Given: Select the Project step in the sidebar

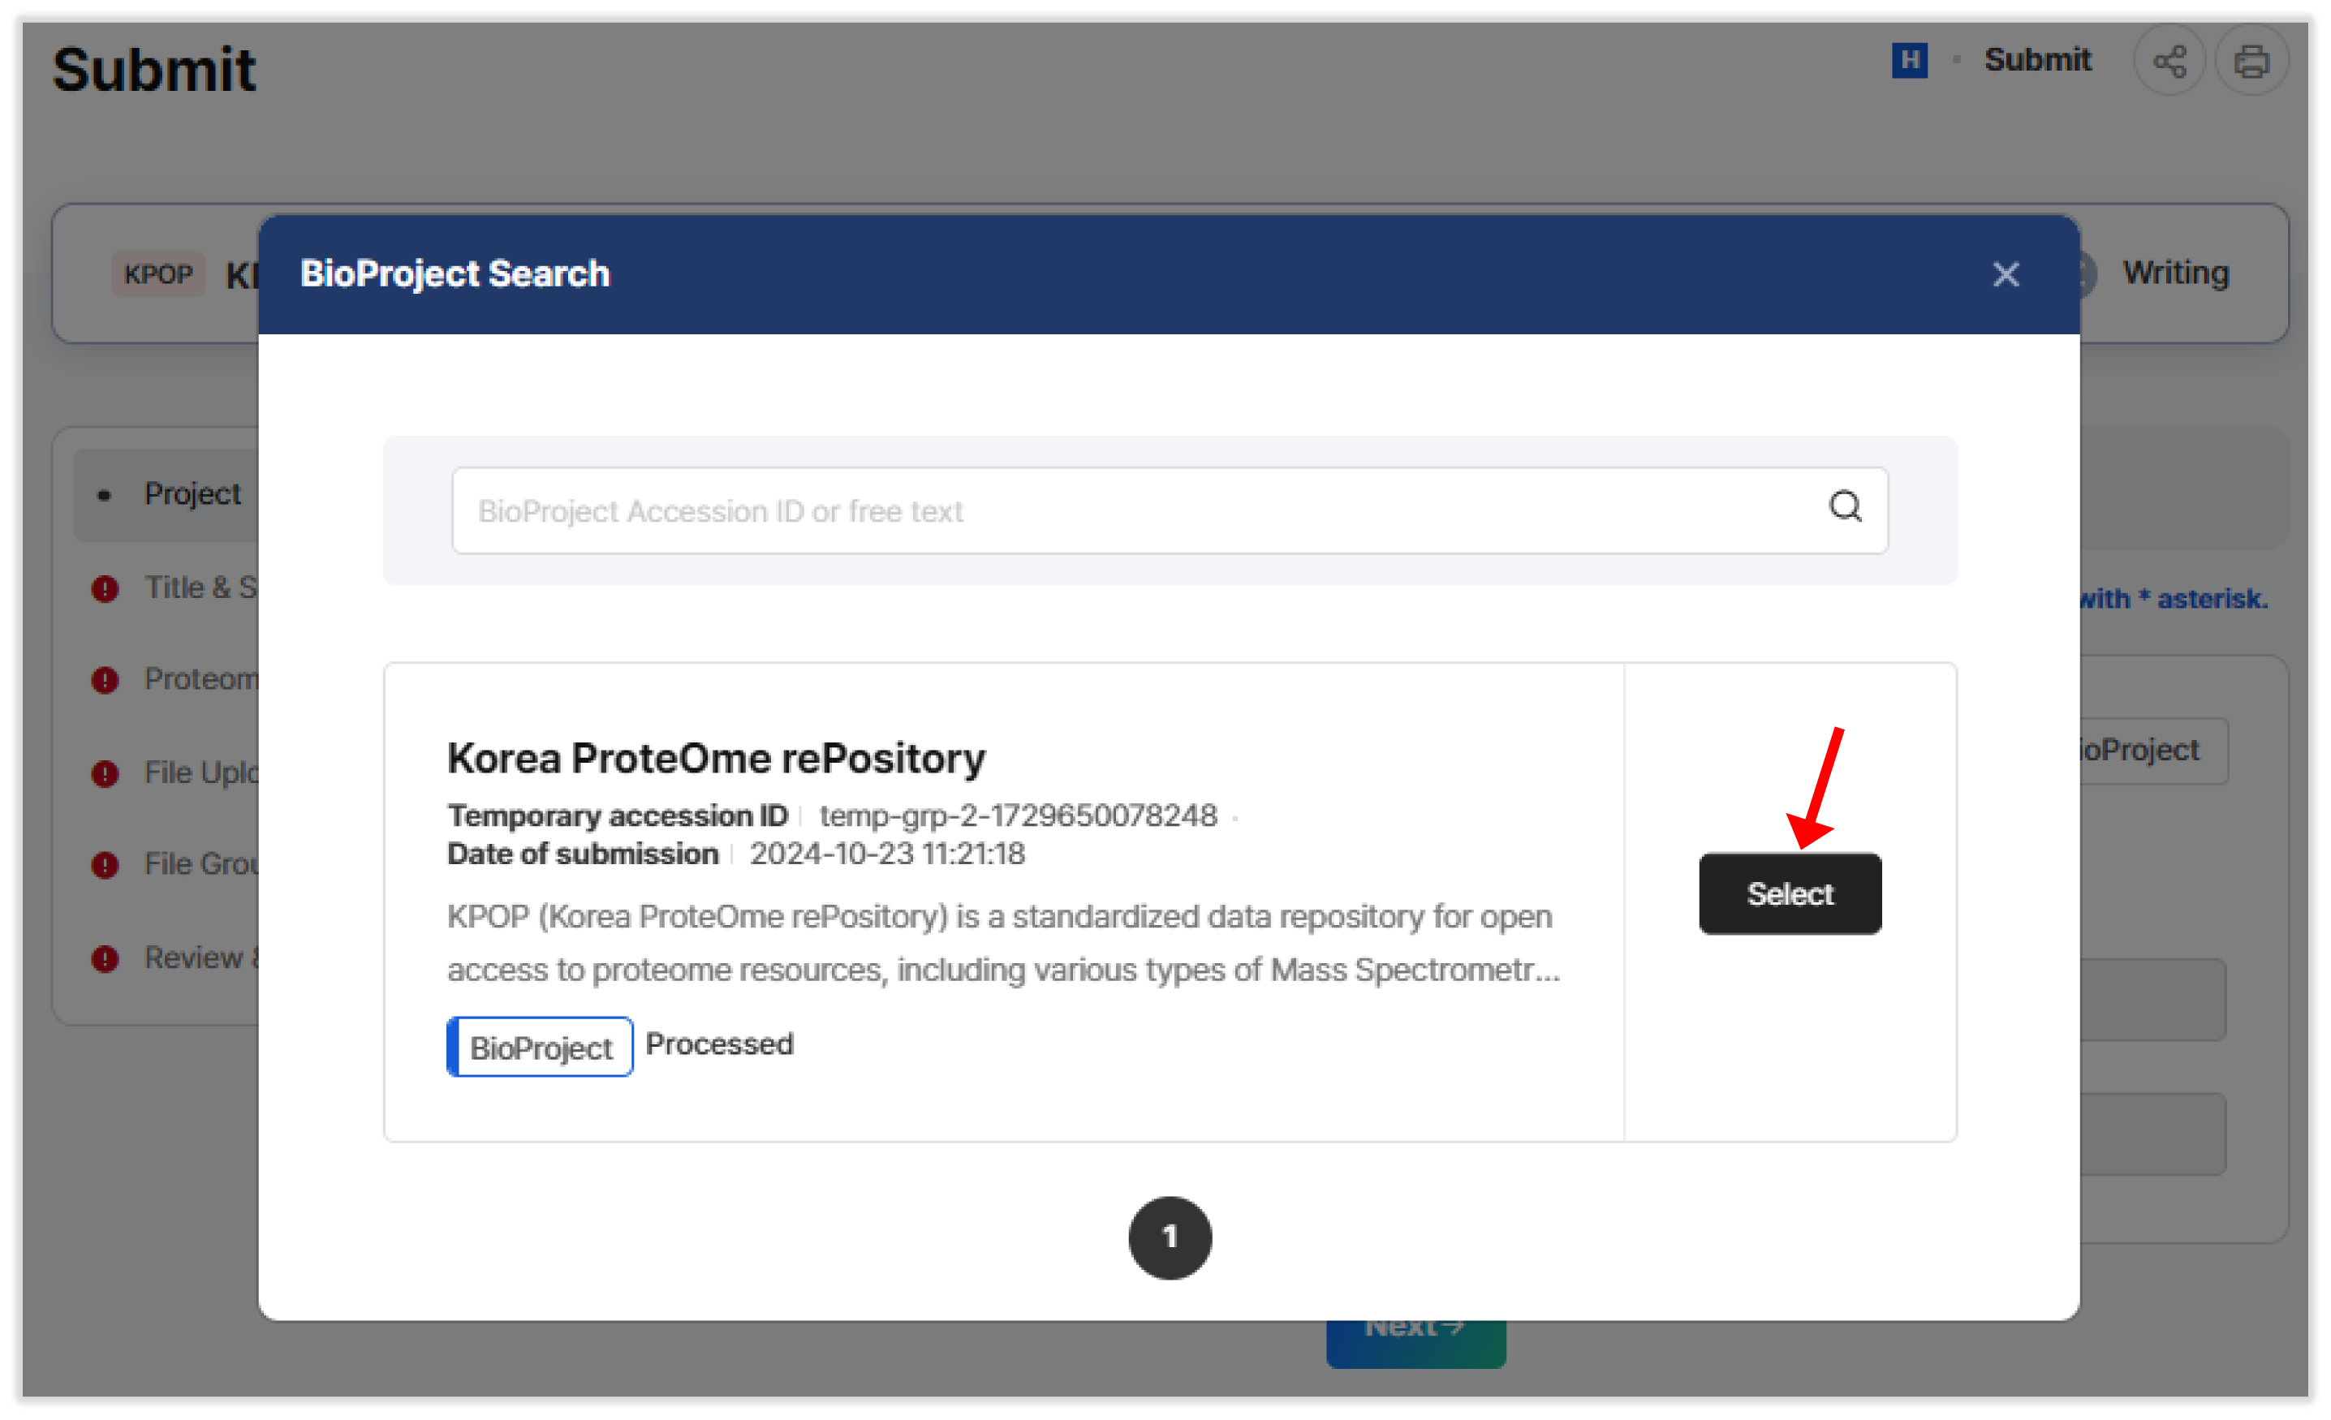Looking at the screenshot, I should [x=192, y=493].
